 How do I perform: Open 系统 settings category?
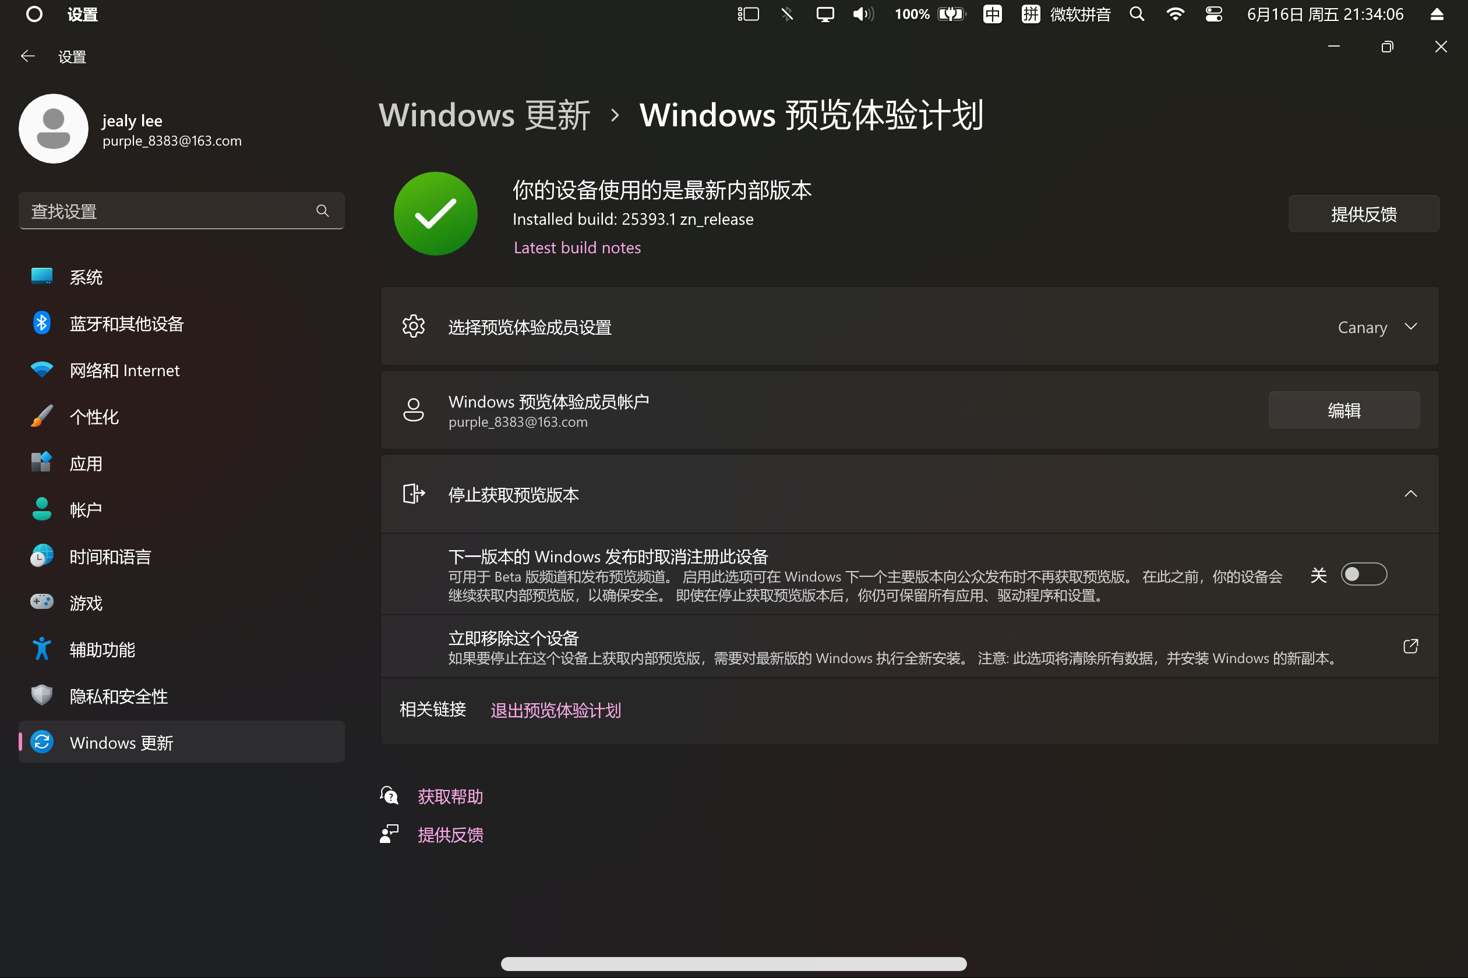tap(182, 277)
